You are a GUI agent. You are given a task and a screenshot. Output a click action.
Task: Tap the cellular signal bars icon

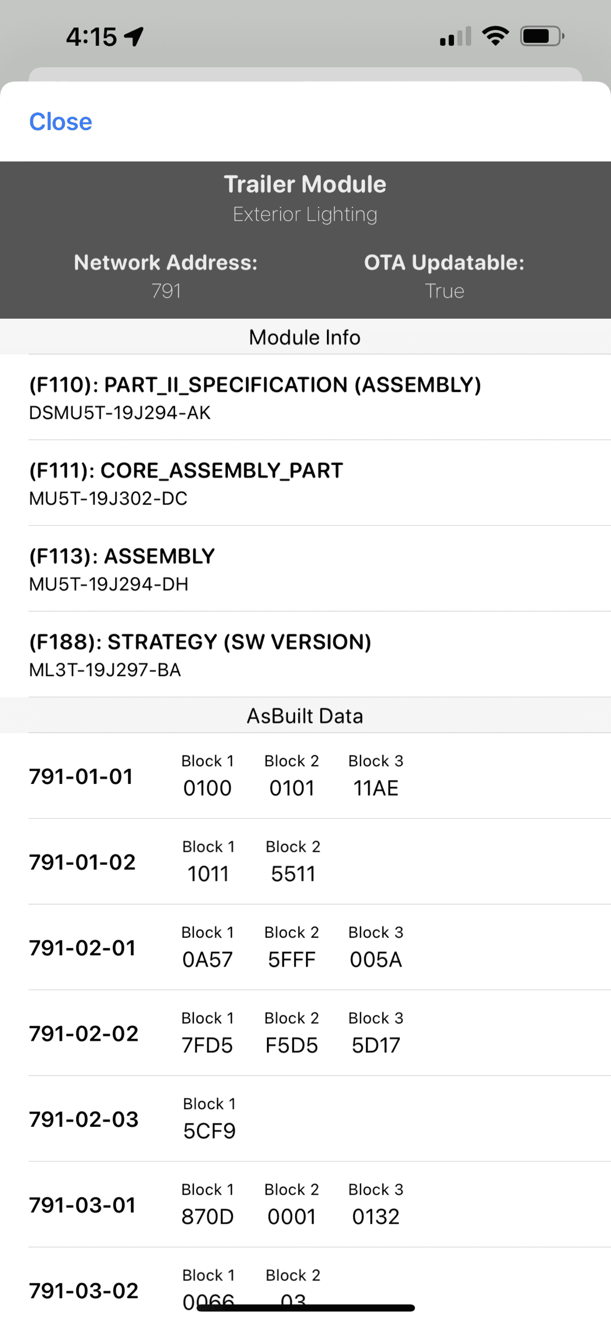click(455, 36)
